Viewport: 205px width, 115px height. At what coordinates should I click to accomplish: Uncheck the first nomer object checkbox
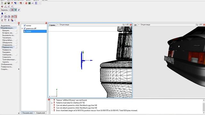(x=25, y=26)
